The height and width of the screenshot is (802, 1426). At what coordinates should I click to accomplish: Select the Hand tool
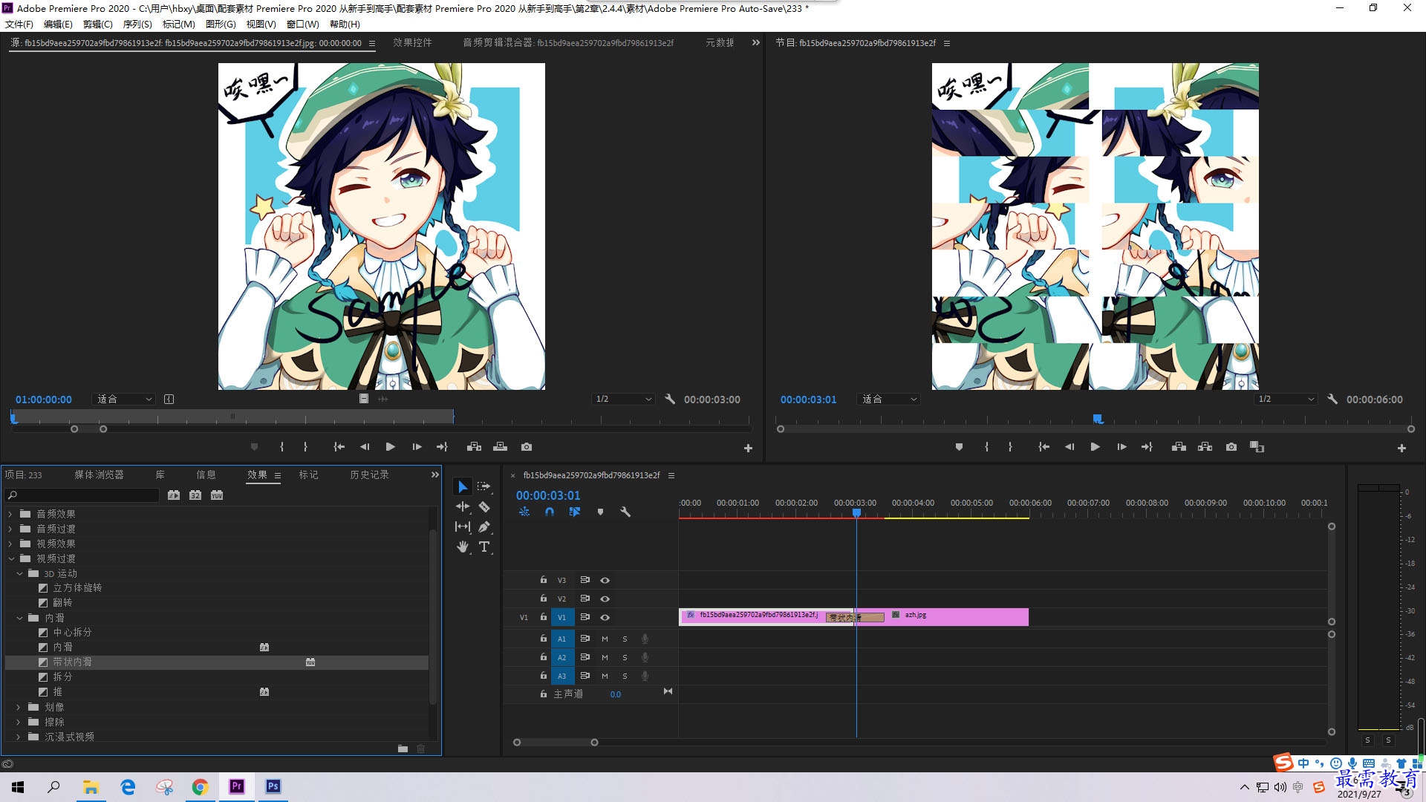point(463,547)
